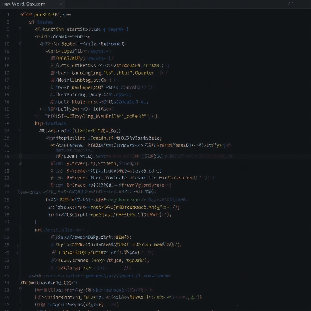Viewport: 311px width, 311px height.
Task: Click the file icon on the editor tab
Action: [x=4, y=4]
